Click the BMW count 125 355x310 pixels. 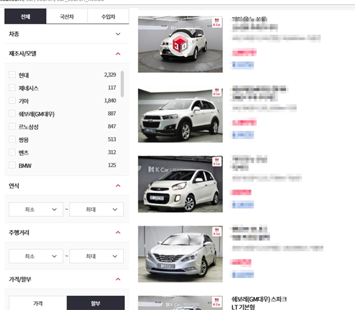click(x=112, y=165)
